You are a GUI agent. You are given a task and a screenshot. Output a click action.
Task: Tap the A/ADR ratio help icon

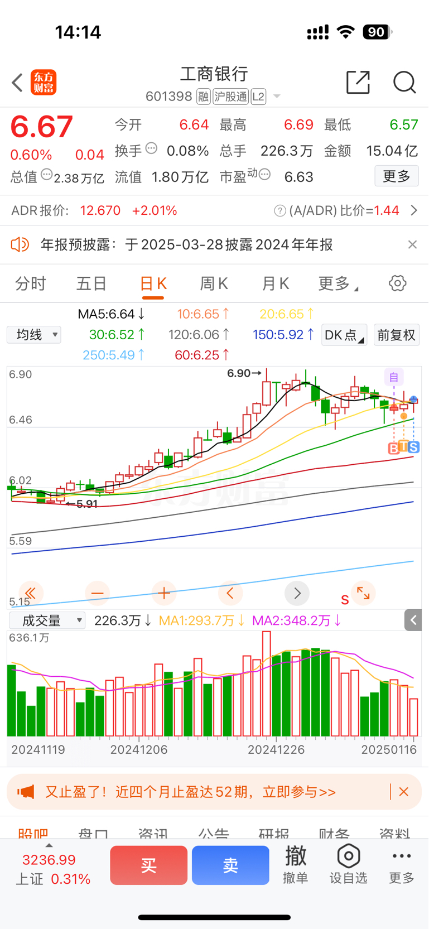pos(280,211)
